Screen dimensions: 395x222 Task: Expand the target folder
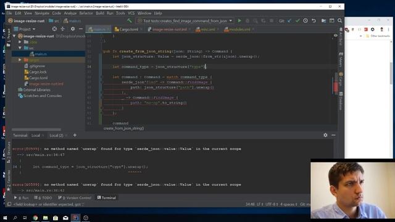[x=20, y=60]
